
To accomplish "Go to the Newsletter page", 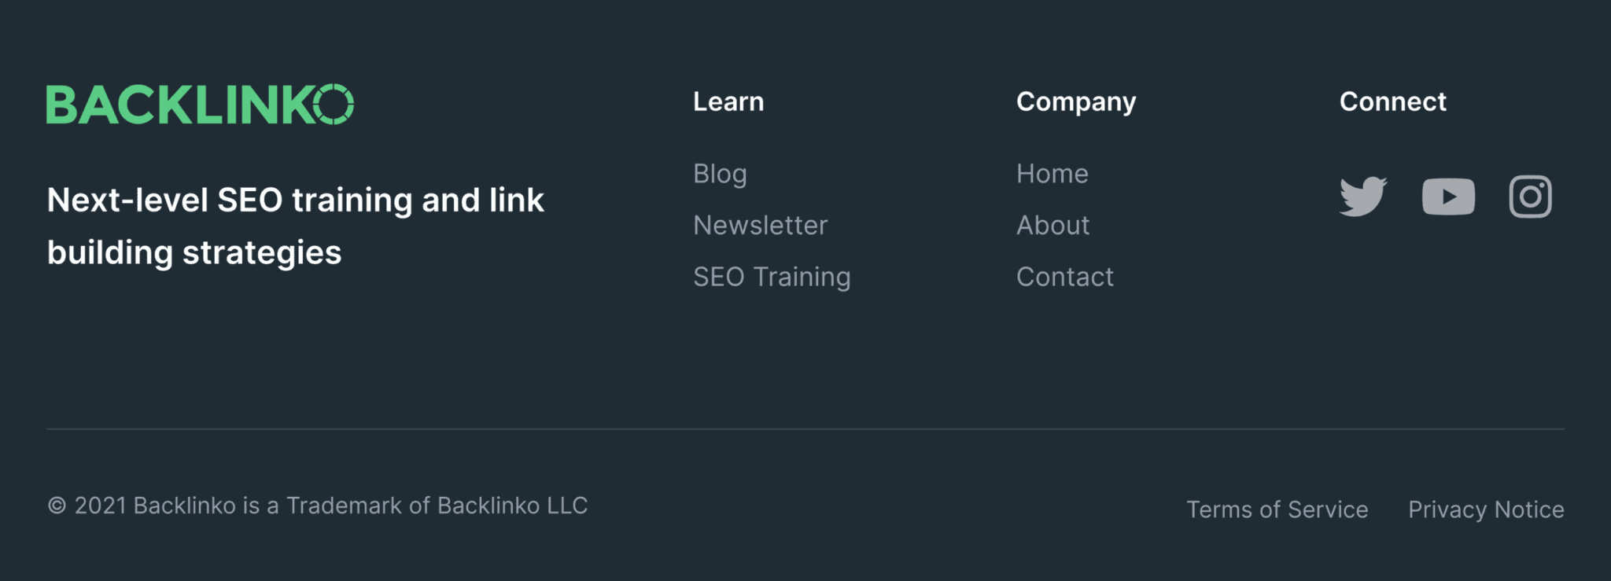I will pyautogui.click(x=760, y=226).
